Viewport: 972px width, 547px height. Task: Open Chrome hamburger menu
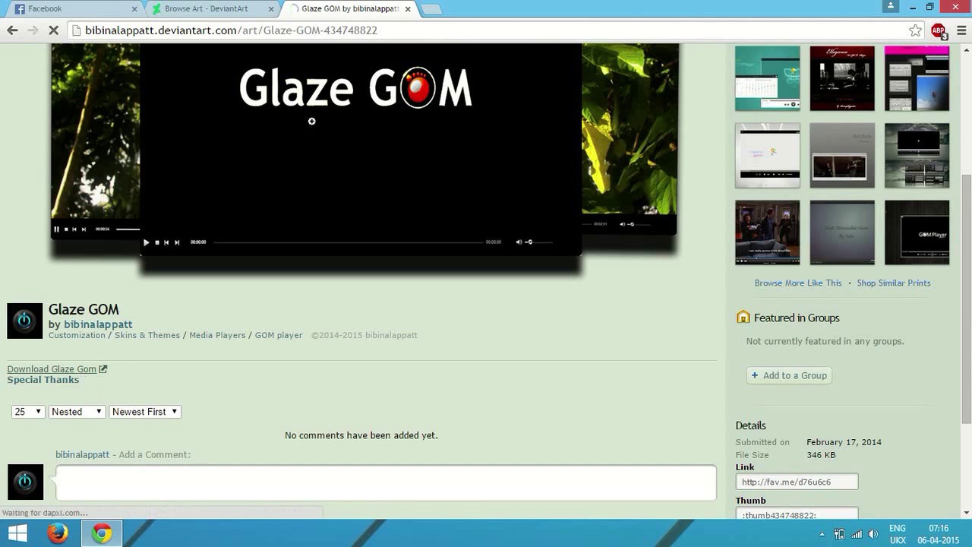[961, 30]
